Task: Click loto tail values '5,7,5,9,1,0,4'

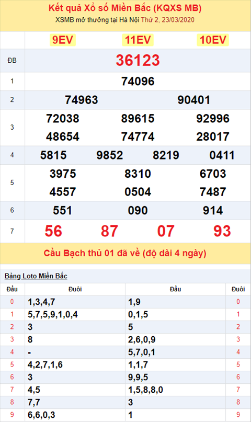Action: coord(53,314)
